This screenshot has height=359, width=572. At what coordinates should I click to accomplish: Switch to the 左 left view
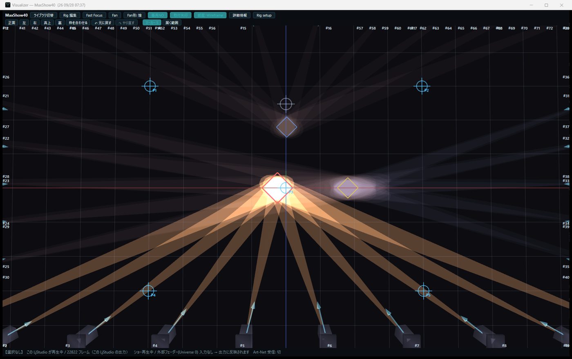(x=24, y=22)
